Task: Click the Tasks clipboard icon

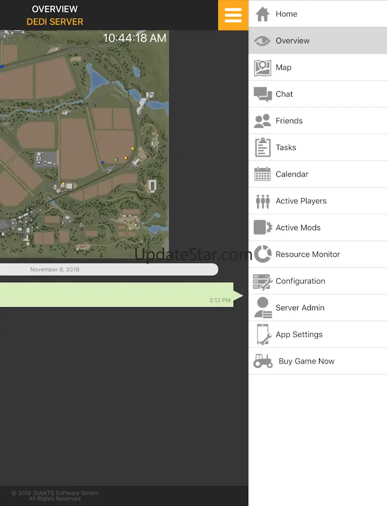Action: [x=263, y=147]
